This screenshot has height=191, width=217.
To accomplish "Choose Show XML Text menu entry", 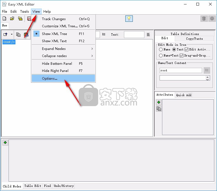I will 63,41.
